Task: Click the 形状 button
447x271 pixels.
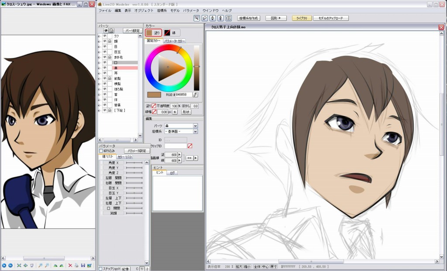Action: pos(186,112)
